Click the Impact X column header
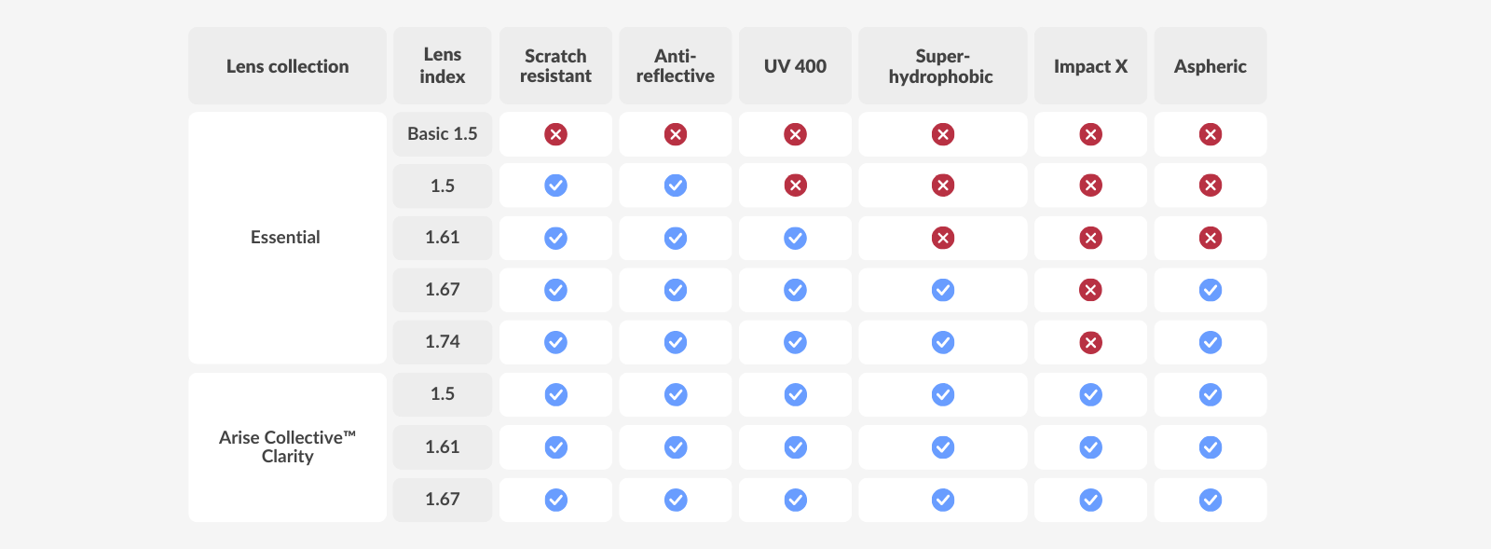 point(1090,65)
